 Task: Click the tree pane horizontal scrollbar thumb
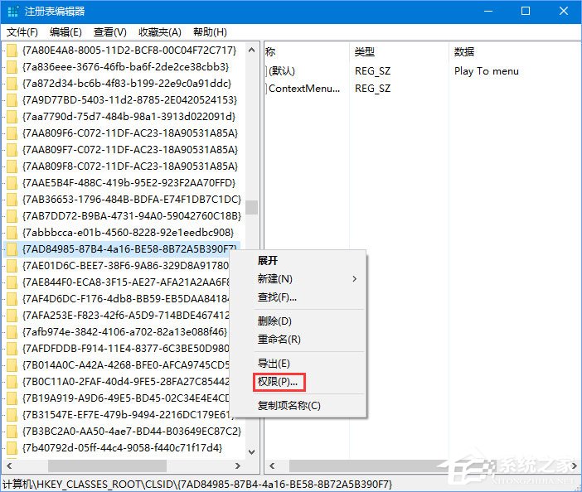point(107,465)
